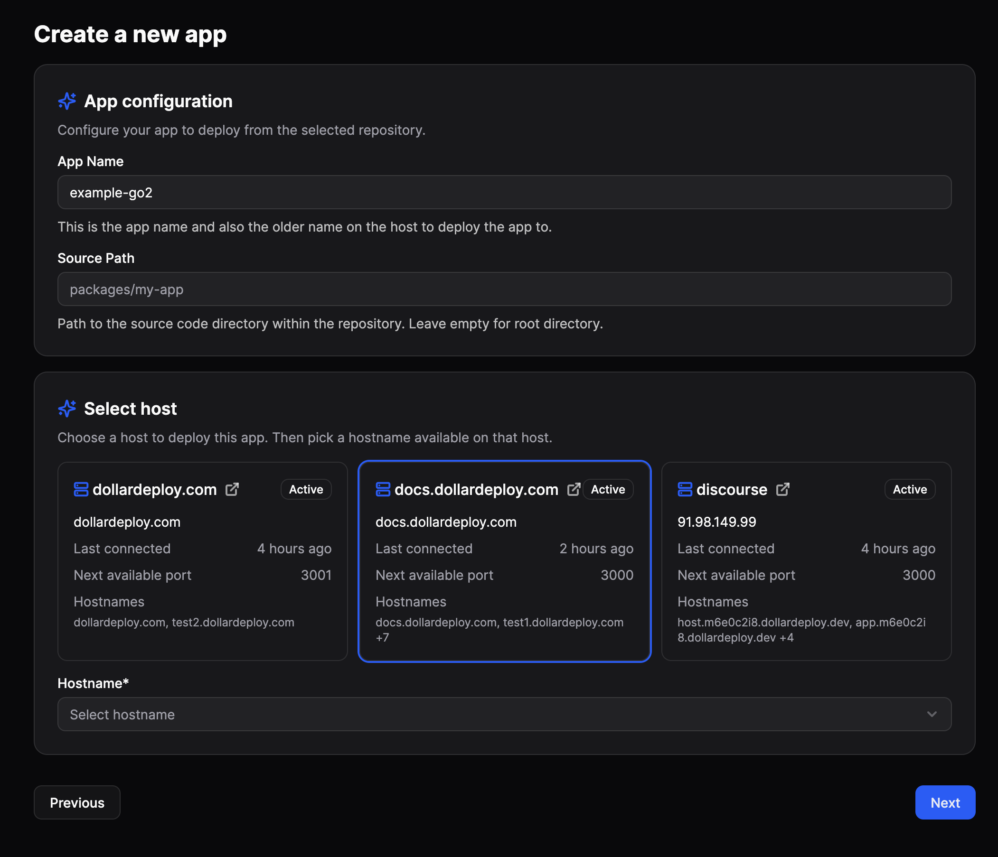998x857 pixels.
Task: Click Active badge on discourse card
Action: tap(909, 489)
